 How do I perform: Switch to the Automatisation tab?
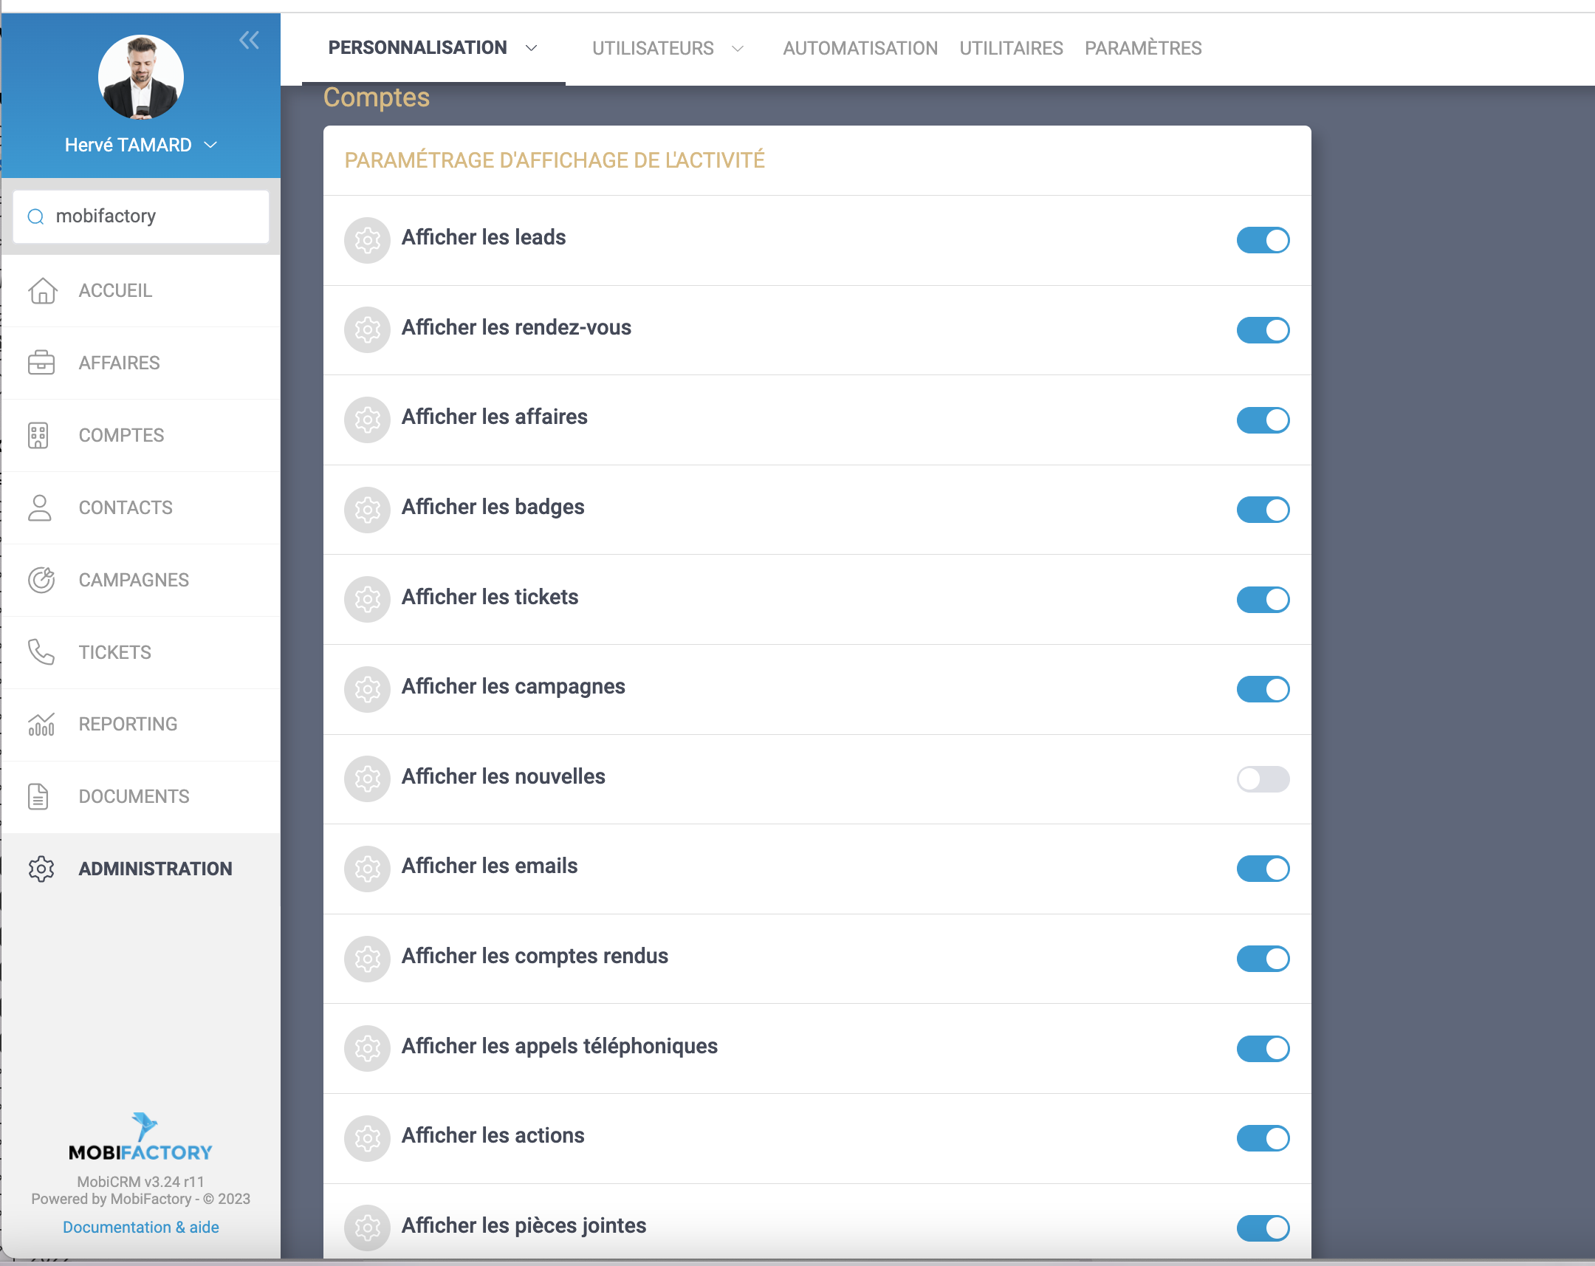[860, 49]
